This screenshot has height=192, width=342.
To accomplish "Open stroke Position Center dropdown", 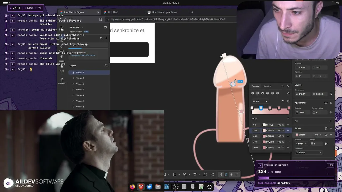I will 301,144.
